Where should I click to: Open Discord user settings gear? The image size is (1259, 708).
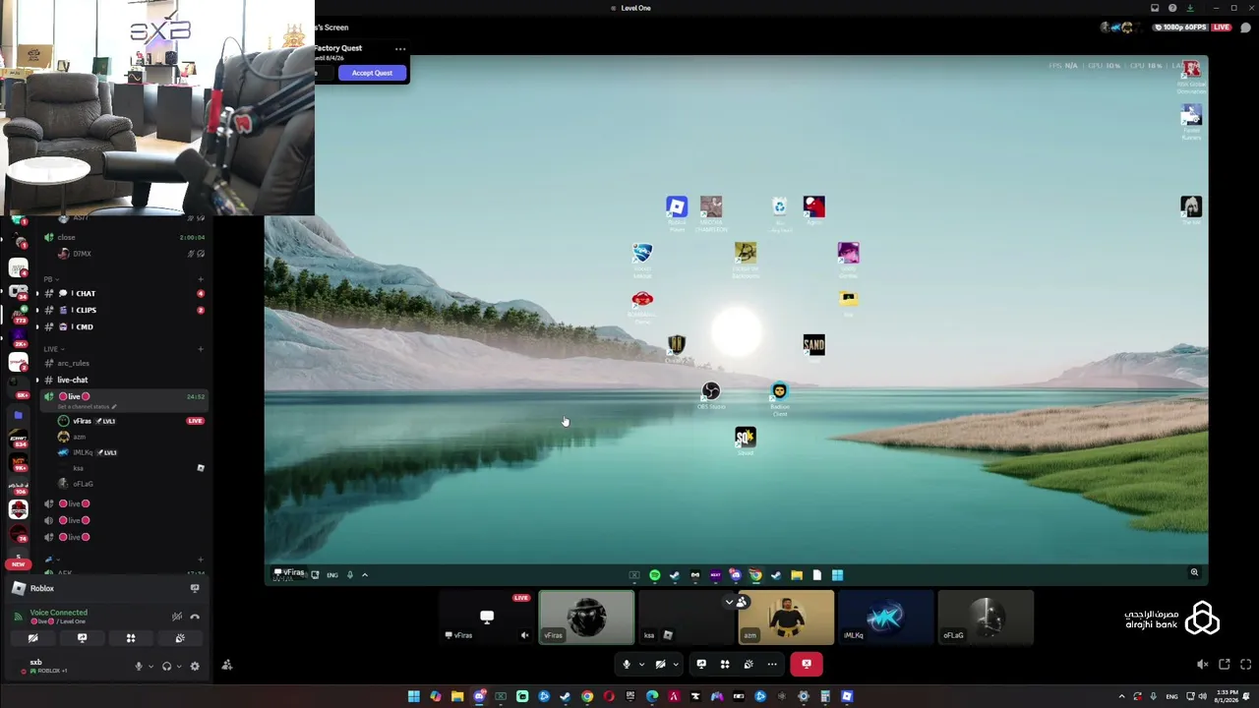195,666
